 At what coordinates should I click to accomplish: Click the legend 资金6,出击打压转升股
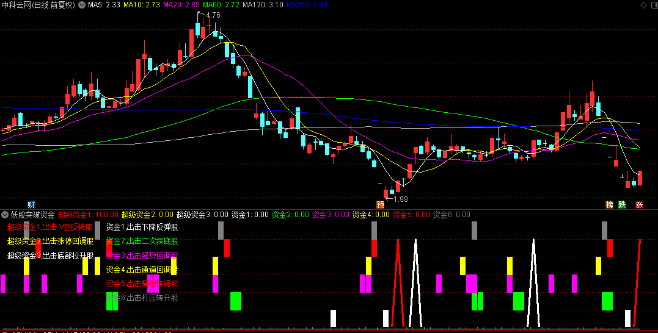[x=142, y=298]
